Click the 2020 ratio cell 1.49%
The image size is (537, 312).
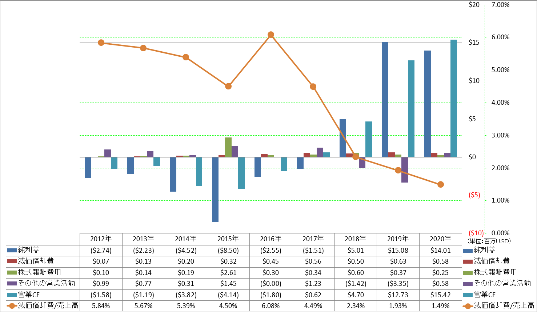point(441,306)
